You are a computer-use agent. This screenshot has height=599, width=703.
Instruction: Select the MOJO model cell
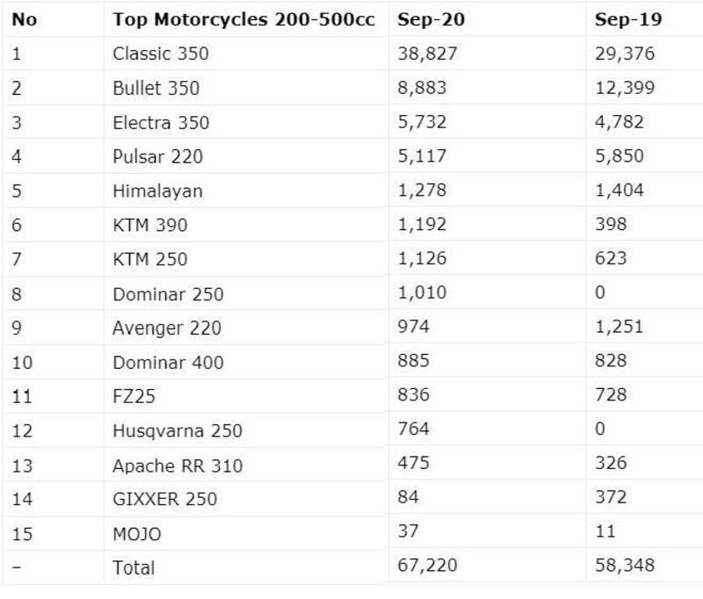137,533
